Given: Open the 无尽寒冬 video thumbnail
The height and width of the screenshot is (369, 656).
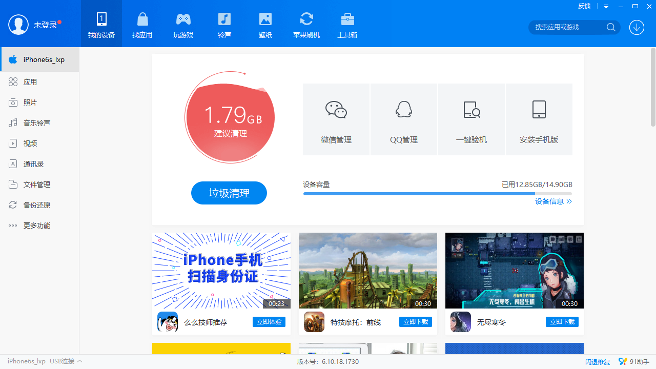Looking at the screenshot, I should coord(514,270).
